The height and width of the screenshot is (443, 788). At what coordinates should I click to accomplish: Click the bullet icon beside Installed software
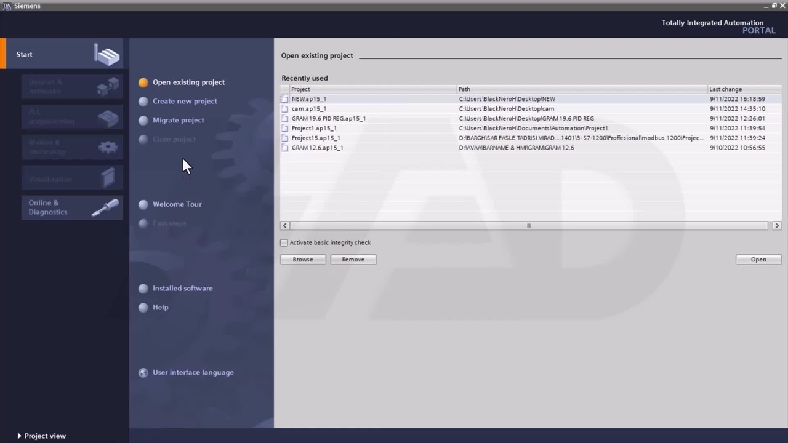[143, 289]
